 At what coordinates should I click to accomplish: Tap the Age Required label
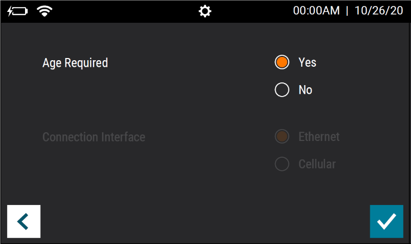click(75, 63)
